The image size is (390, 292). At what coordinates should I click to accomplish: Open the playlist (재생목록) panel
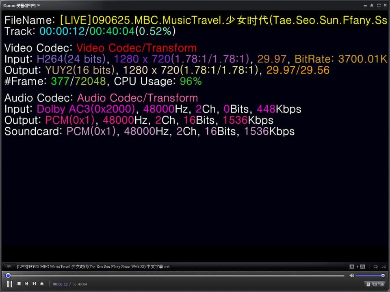click(375, 284)
